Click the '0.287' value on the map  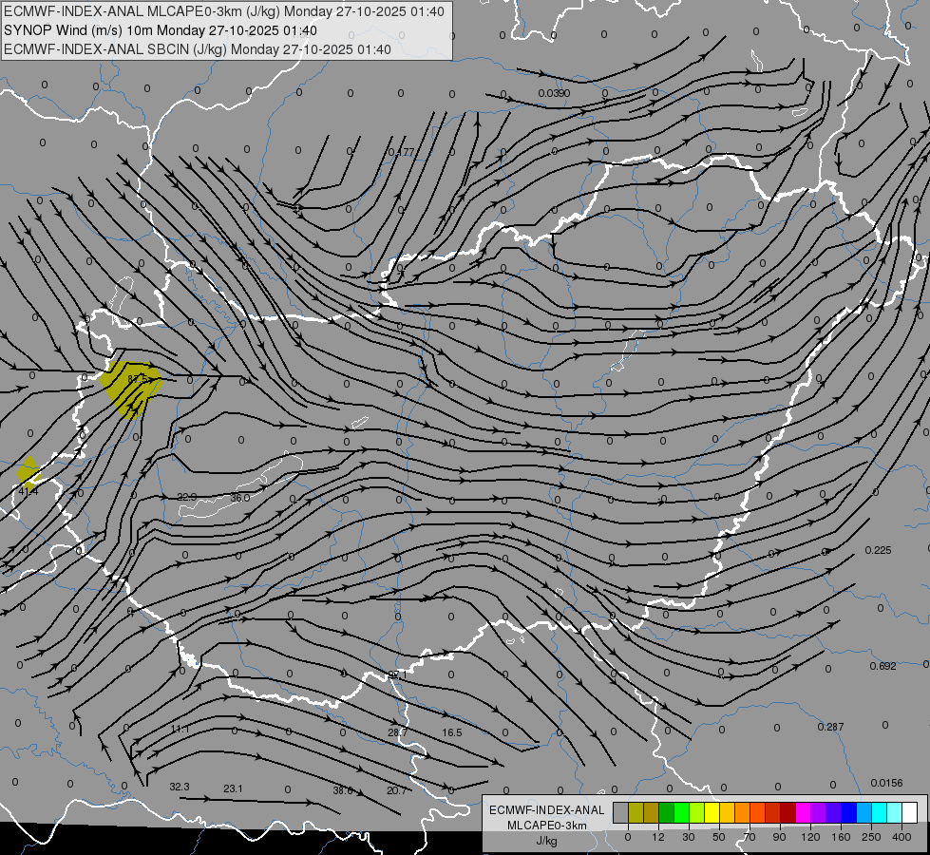coord(830,727)
